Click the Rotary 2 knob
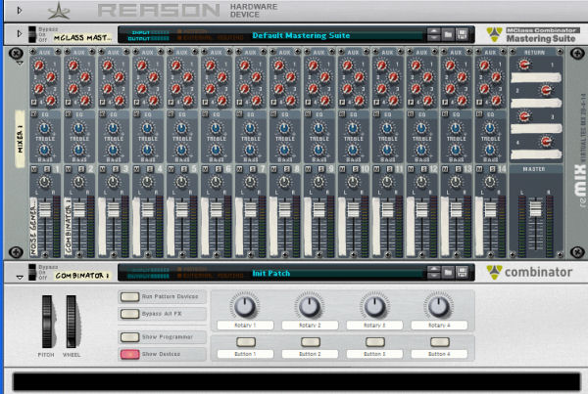The width and height of the screenshot is (588, 394). 310,306
